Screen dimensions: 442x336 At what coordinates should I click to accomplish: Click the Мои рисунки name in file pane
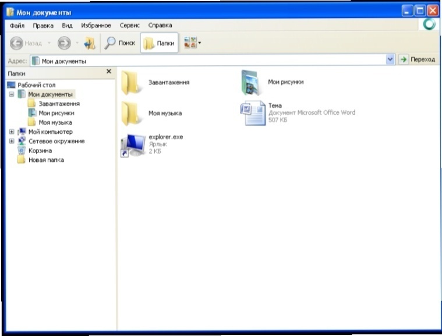286,82
